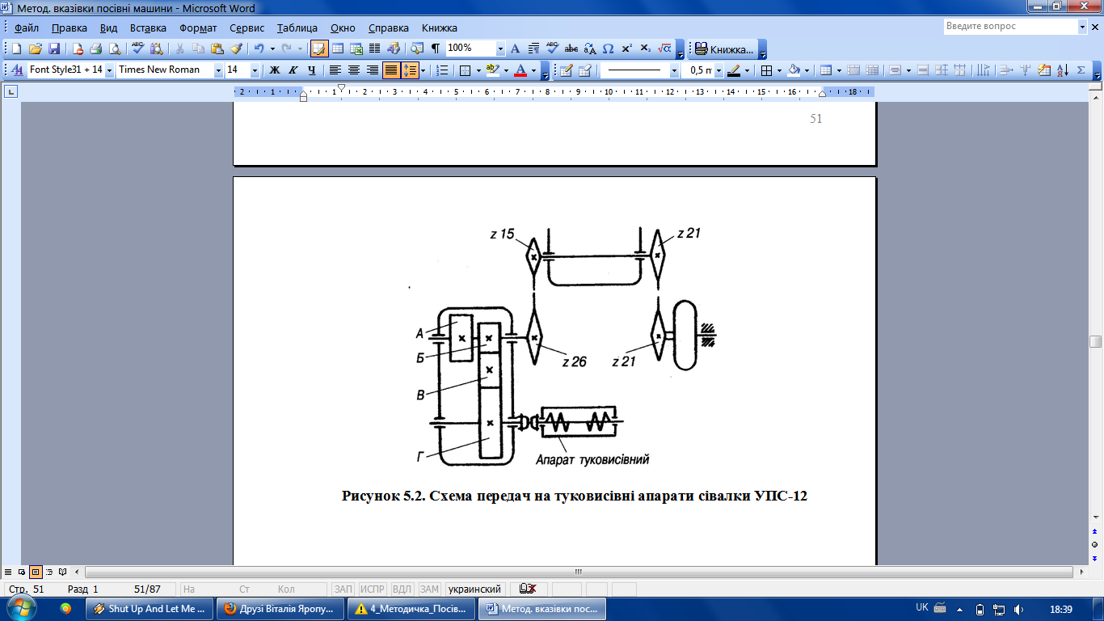Open the Справка menu
This screenshot has width=1104, height=621.
pos(388,27)
